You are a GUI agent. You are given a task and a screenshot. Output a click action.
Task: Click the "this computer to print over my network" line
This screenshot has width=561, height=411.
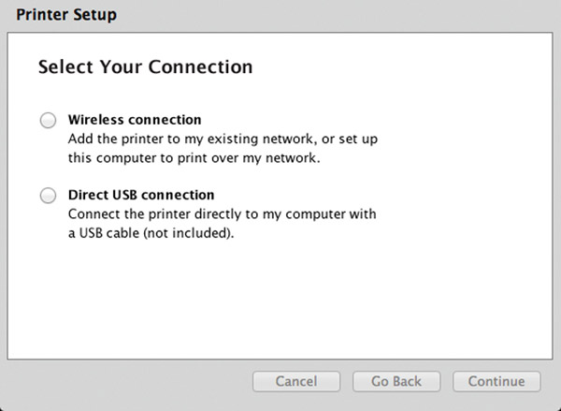[194, 158]
